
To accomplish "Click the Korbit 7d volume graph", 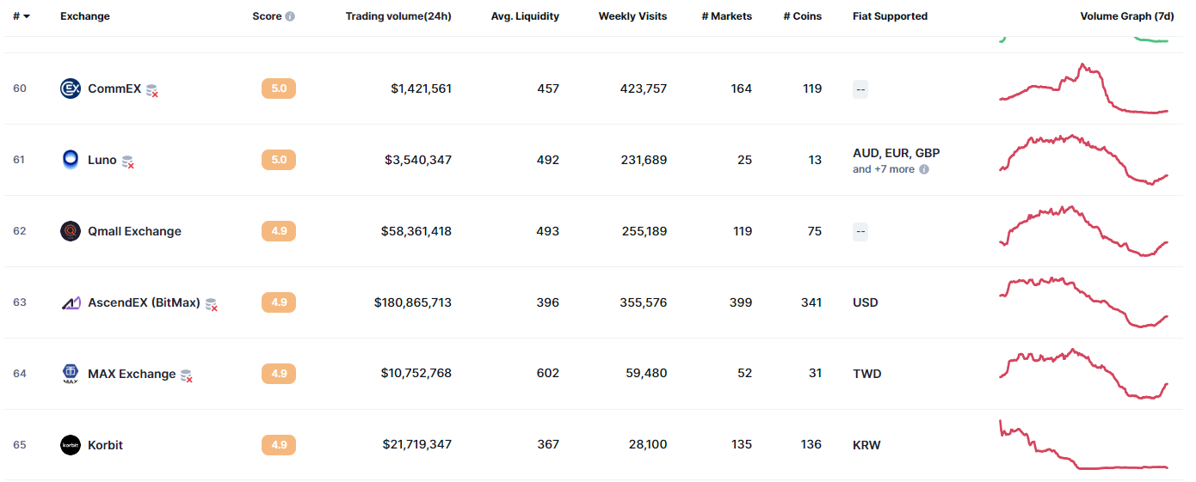I will pyautogui.click(x=1083, y=445).
